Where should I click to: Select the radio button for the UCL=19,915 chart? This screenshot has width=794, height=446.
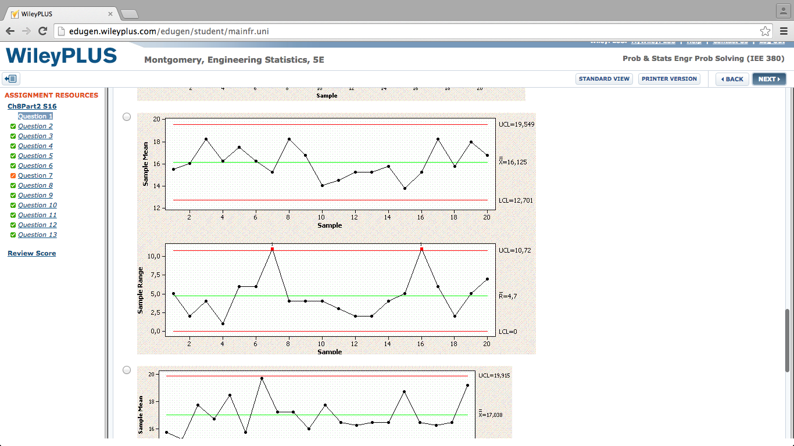[127, 370]
